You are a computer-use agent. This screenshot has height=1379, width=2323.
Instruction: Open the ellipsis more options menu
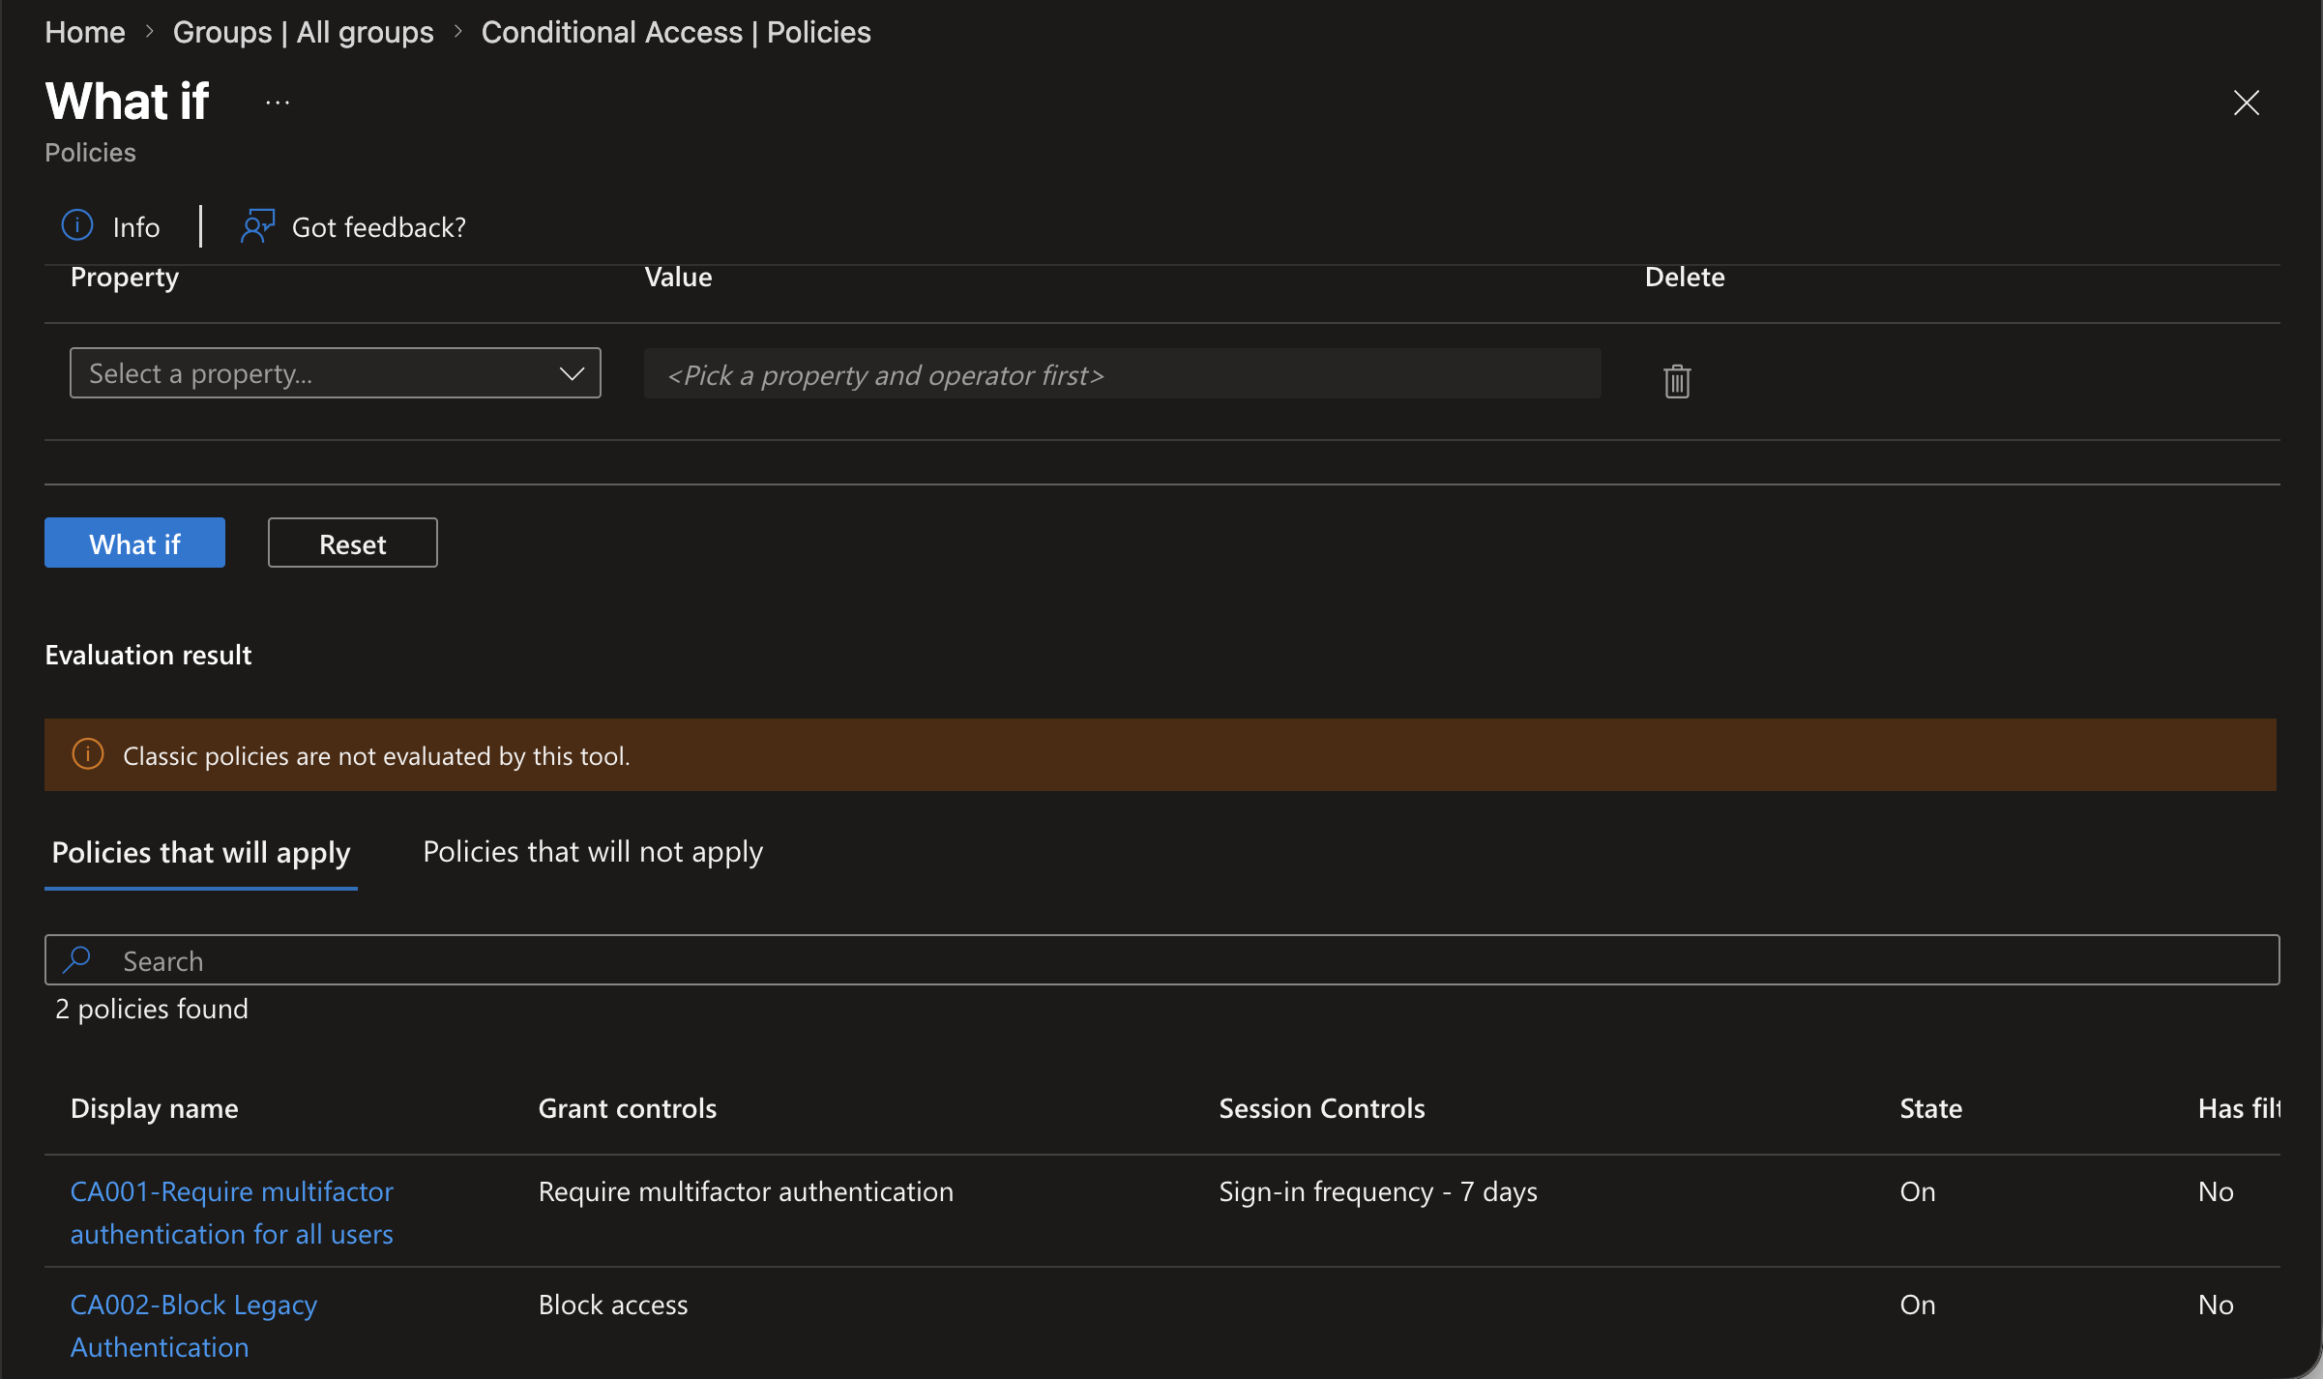point(278,103)
